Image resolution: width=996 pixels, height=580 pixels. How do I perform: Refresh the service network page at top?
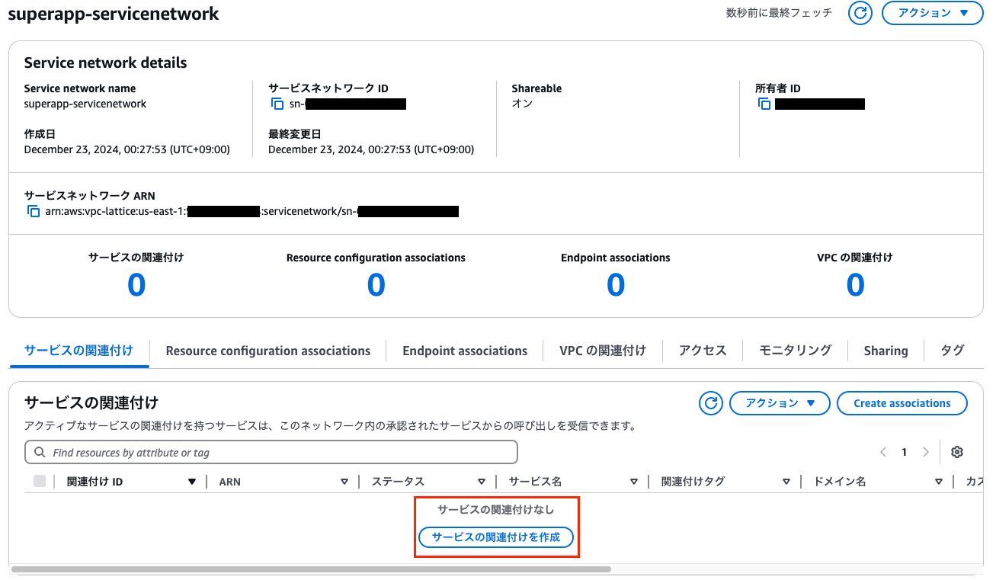coord(860,13)
